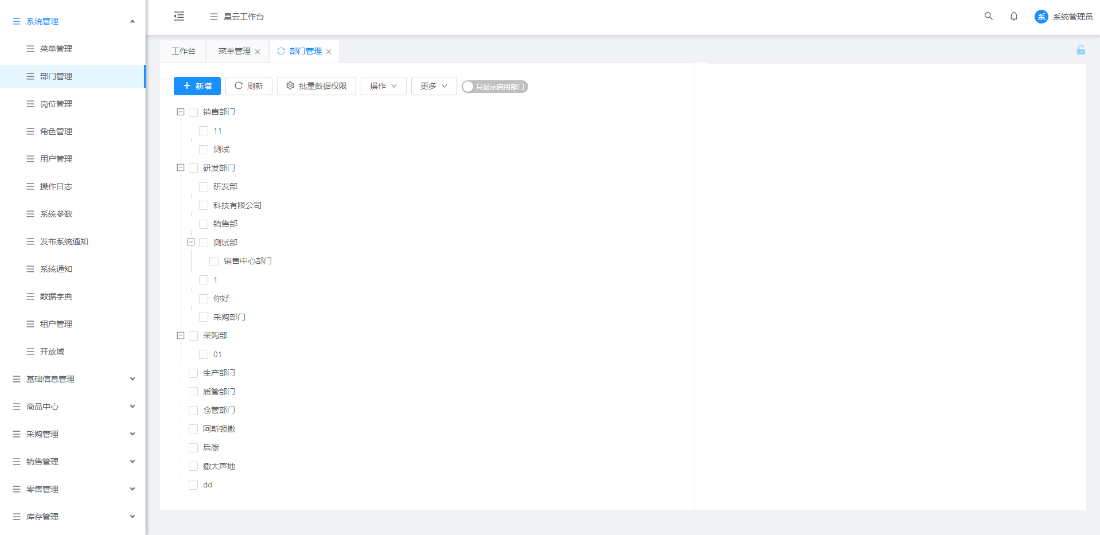Viewport: 1100px width, 535px height.
Task: Check the 销售中心部门 checkbox
Action: pos(214,261)
